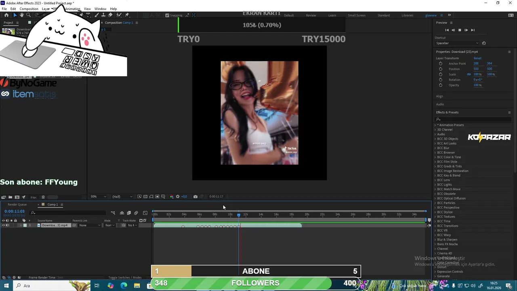517x291 pixels.
Task: Open the Parent None dropdown
Action: (x=89, y=225)
